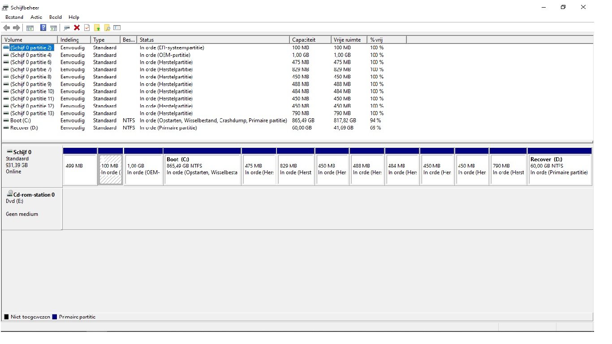Select the Boot (C:) volume row
Image resolution: width=612 pixels, height=344 pixels.
click(x=21, y=120)
